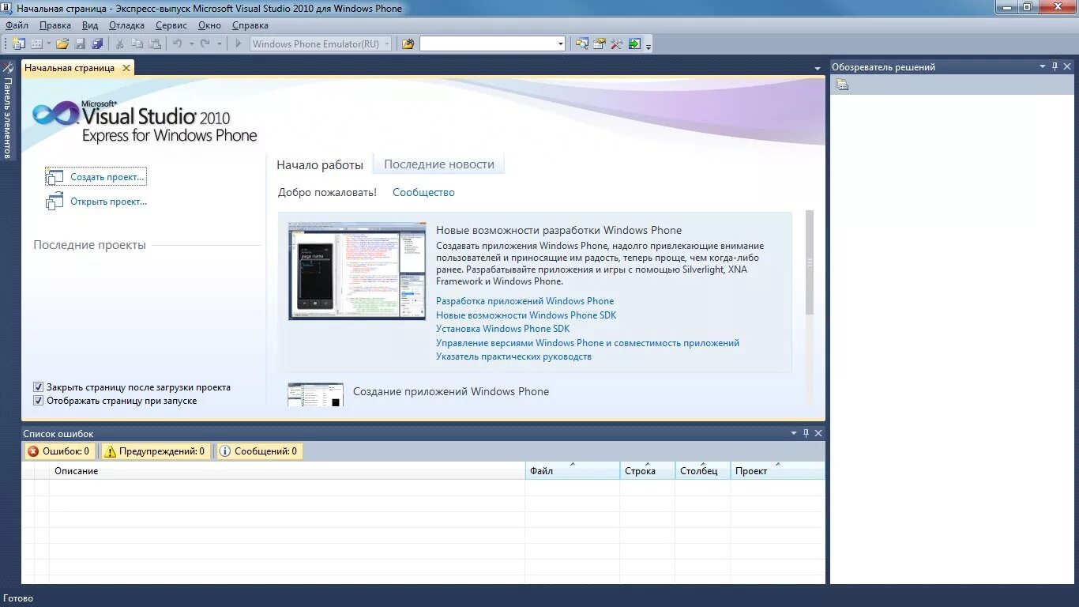Screen dimensions: 1079x607
Task: Toggle the Сообщений: 0 filter button
Action: tap(258, 451)
